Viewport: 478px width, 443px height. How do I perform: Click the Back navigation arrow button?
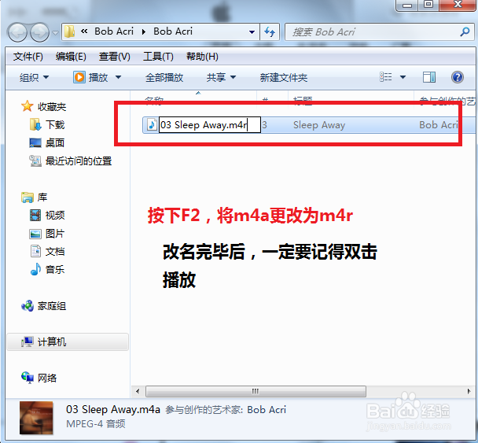click(17, 32)
